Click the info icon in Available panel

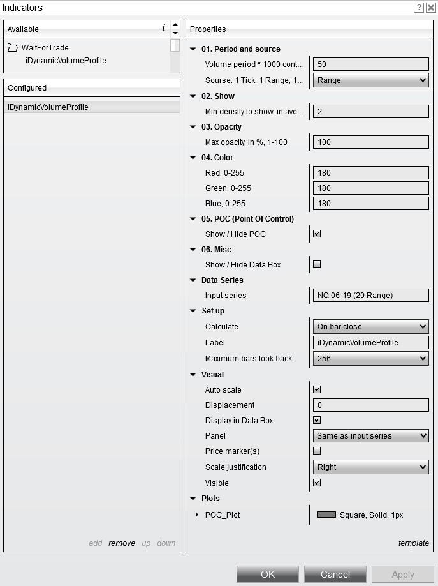pos(163,28)
